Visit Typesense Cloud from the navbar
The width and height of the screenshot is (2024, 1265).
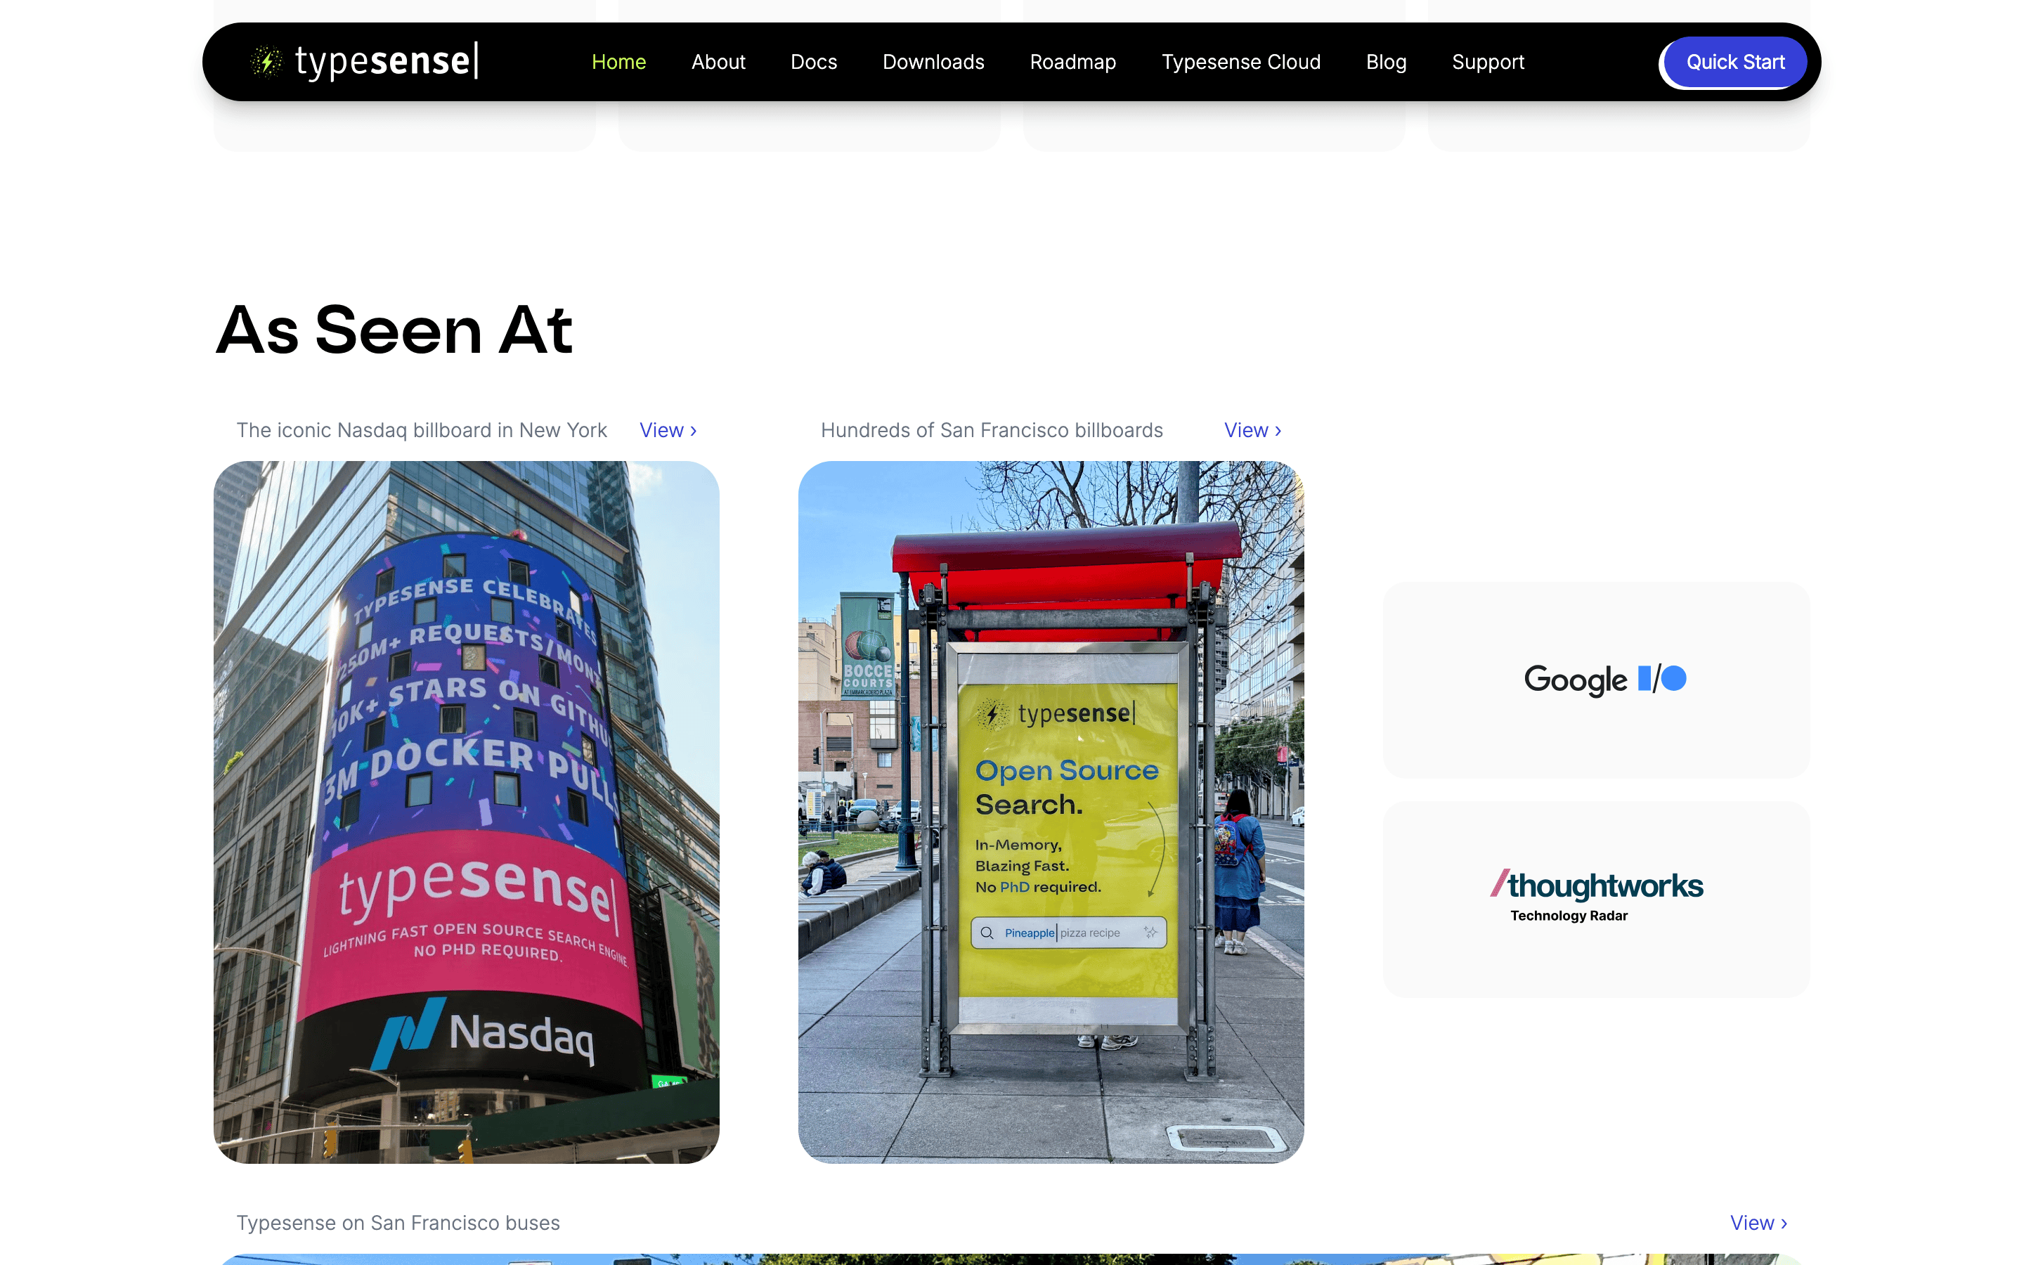pos(1240,62)
